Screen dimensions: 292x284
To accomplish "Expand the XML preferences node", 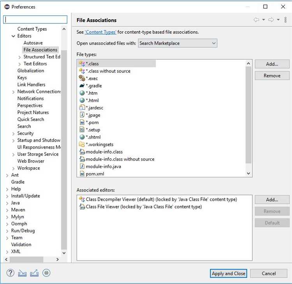I will coord(7,252).
